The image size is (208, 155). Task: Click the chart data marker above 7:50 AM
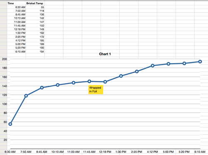click(26, 96)
